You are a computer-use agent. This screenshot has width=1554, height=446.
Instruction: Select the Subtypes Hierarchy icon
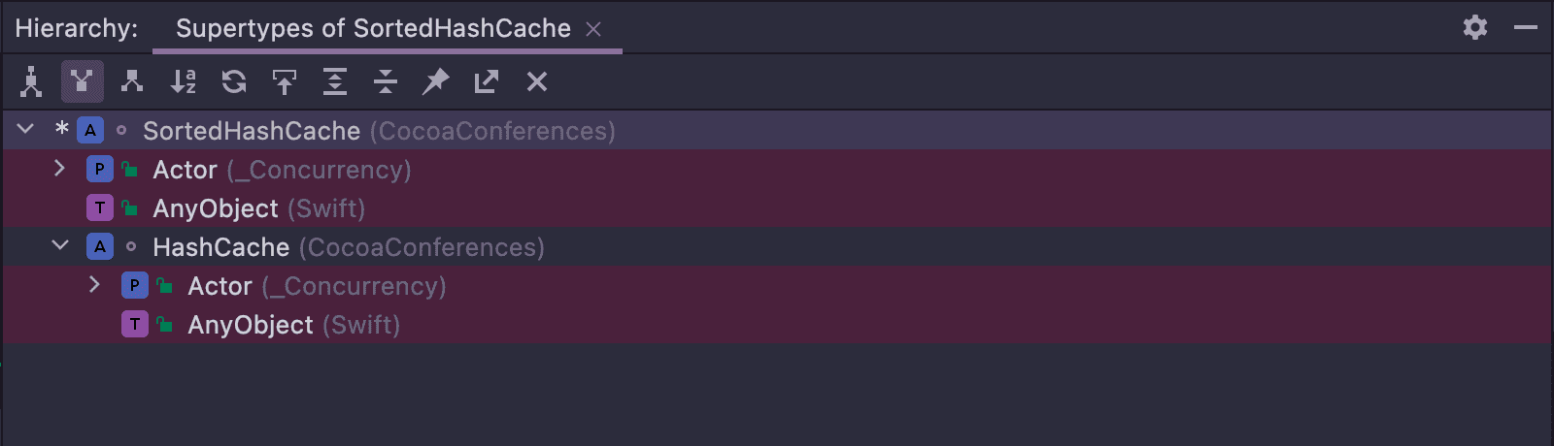(x=132, y=81)
